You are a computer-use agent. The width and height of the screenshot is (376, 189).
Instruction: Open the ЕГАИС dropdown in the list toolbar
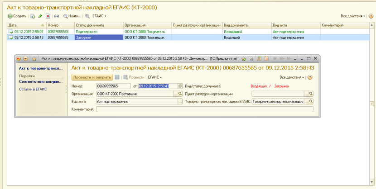[x=99, y=16]
